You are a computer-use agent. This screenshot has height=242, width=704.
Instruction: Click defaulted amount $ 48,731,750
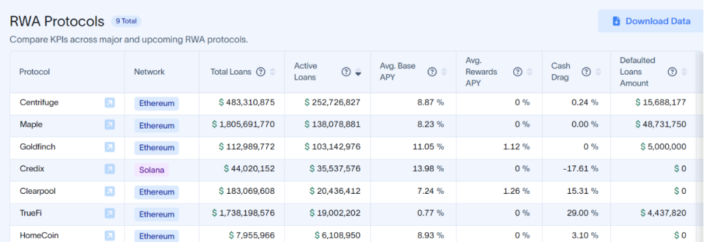coord(661,124)
